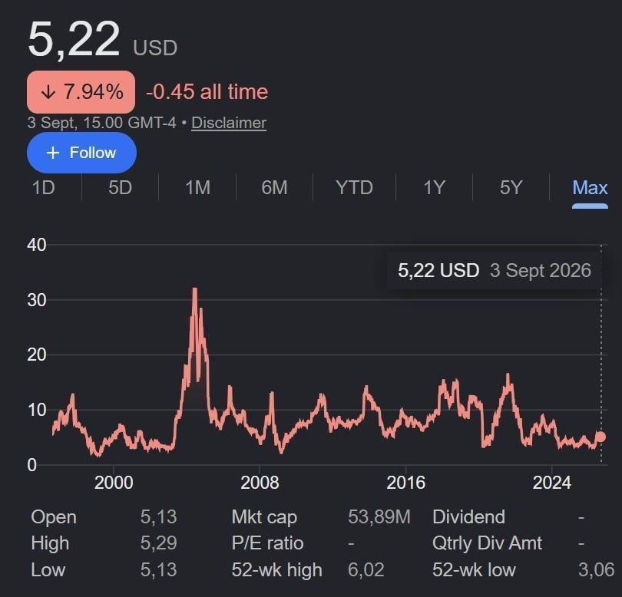Image resolution: width=622 pixels, height=597 pixels.
Task: Click the 7.94% change badge
Action: pos(81,92)
